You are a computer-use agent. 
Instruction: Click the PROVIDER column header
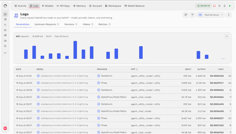[x=102, y=69]
